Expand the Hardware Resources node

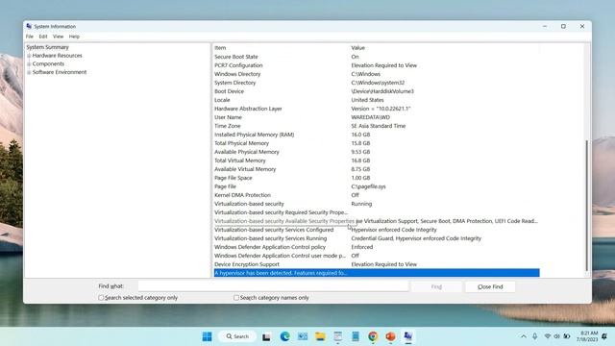click(29, 56)
